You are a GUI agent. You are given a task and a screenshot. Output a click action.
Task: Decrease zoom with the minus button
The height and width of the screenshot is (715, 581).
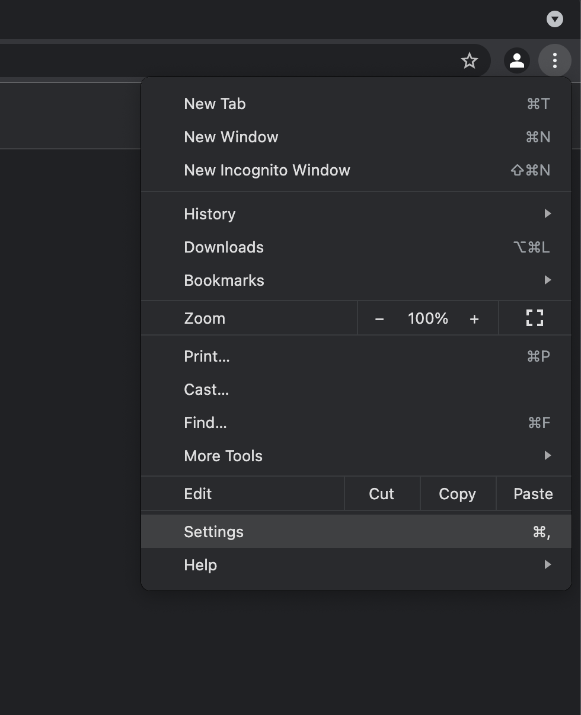point(379,319)
